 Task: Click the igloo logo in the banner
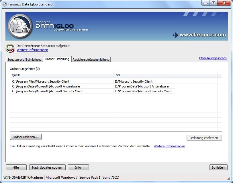tap(20, 26)
